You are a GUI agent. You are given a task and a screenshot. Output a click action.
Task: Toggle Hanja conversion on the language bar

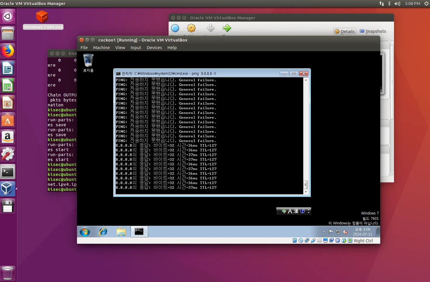[x=296, y=211]
